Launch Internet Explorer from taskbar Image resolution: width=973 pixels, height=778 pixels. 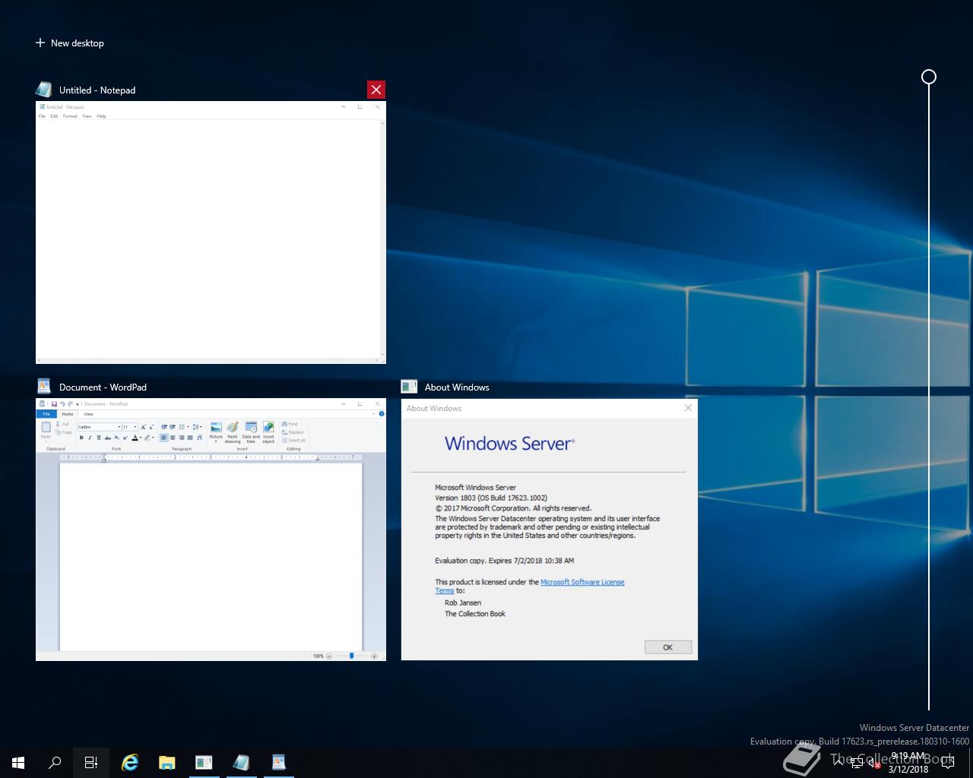coord(130,763)
